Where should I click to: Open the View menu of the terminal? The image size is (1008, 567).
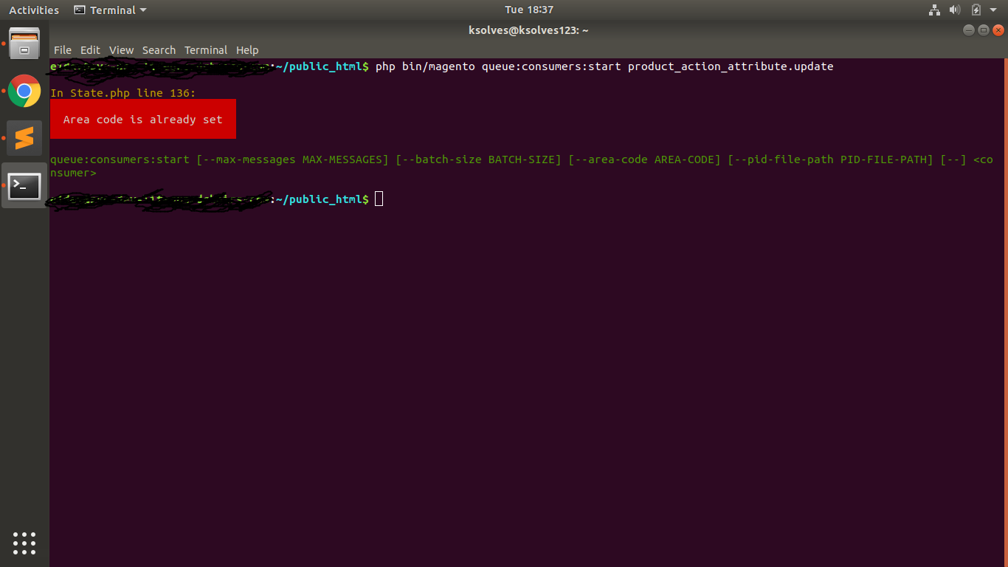121,50
